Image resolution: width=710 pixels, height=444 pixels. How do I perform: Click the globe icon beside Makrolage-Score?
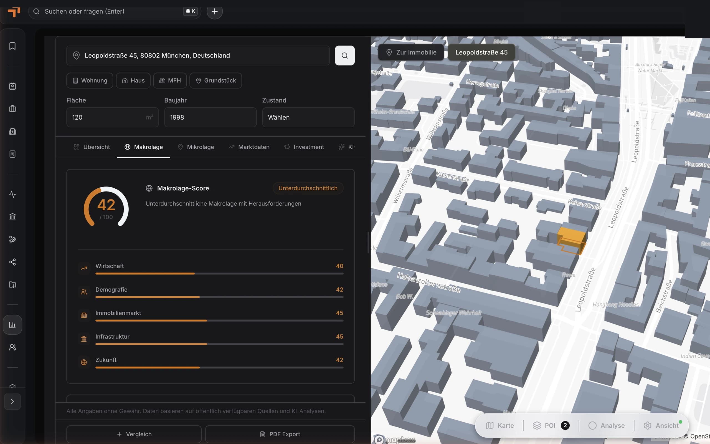149,188
